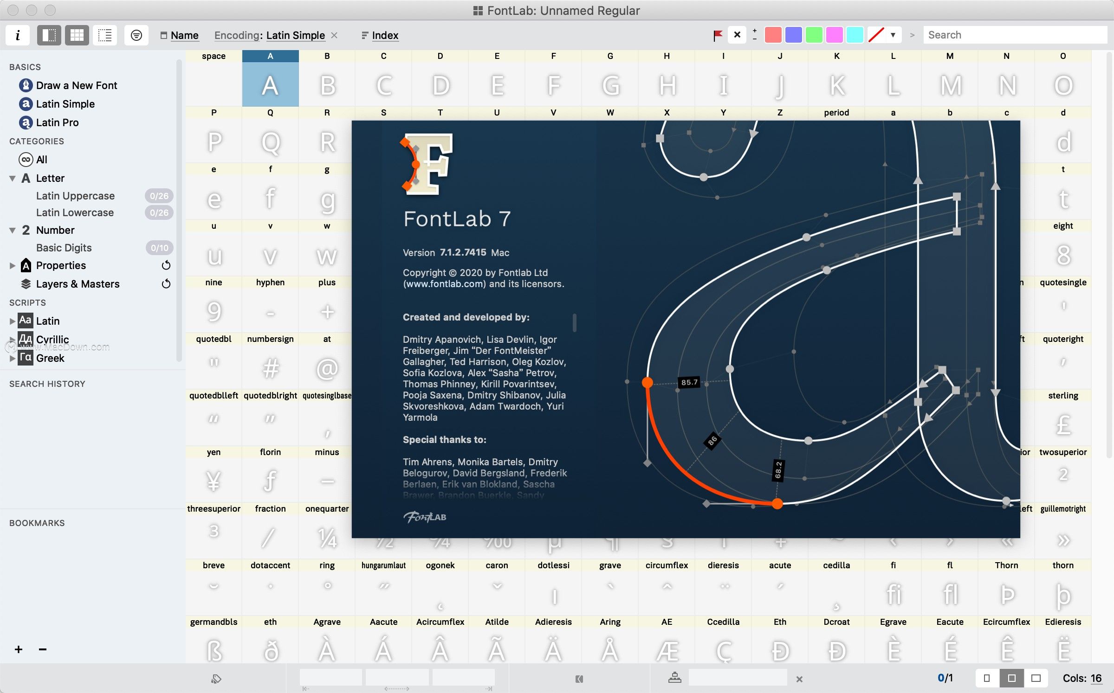Select the A glyph cell
The width and height of the screenshot is (1114, 693).
270,78
